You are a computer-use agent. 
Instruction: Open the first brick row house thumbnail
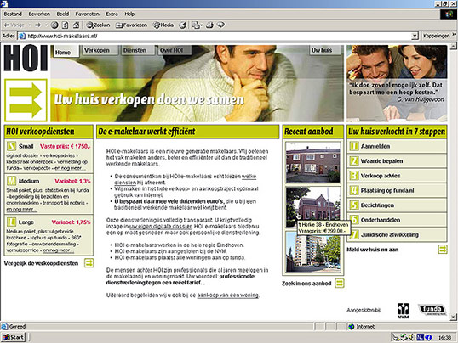(312, 162)
